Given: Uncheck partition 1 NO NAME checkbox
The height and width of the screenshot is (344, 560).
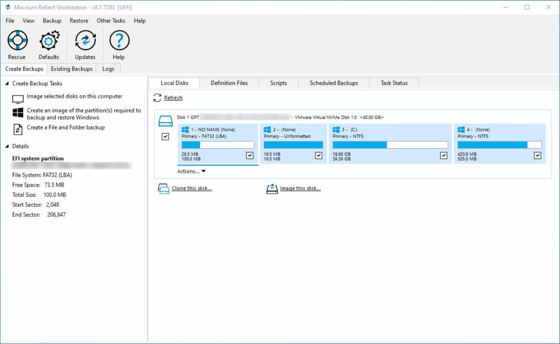Looking at the screenshot, I should pyautogui.click(x=249, y=155).
